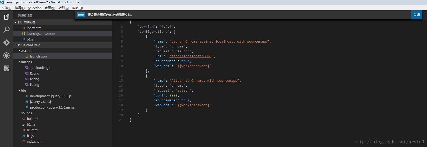Collapse the 打开的编辑器 section

click(16, 22)
